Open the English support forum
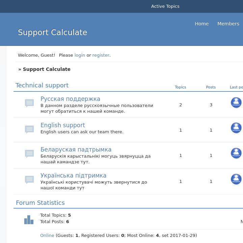Image resolution: width=243 pixels, height=243 pixels. (x=63, y=125)
